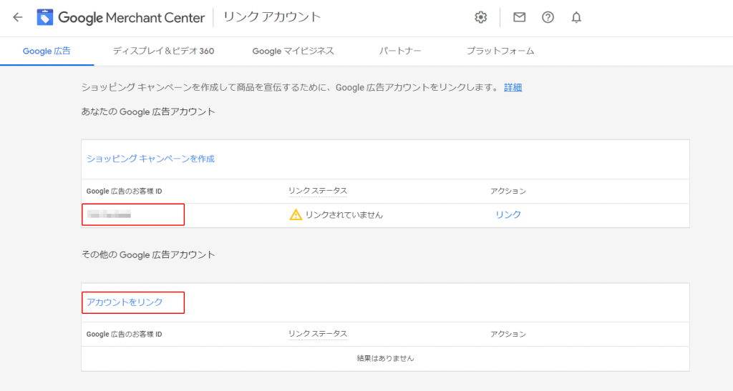Image resolution: width=733 pixels, height=391 pixels.
Task: Click Google 広告のお客様 ID header in first table
Action: 125,192
